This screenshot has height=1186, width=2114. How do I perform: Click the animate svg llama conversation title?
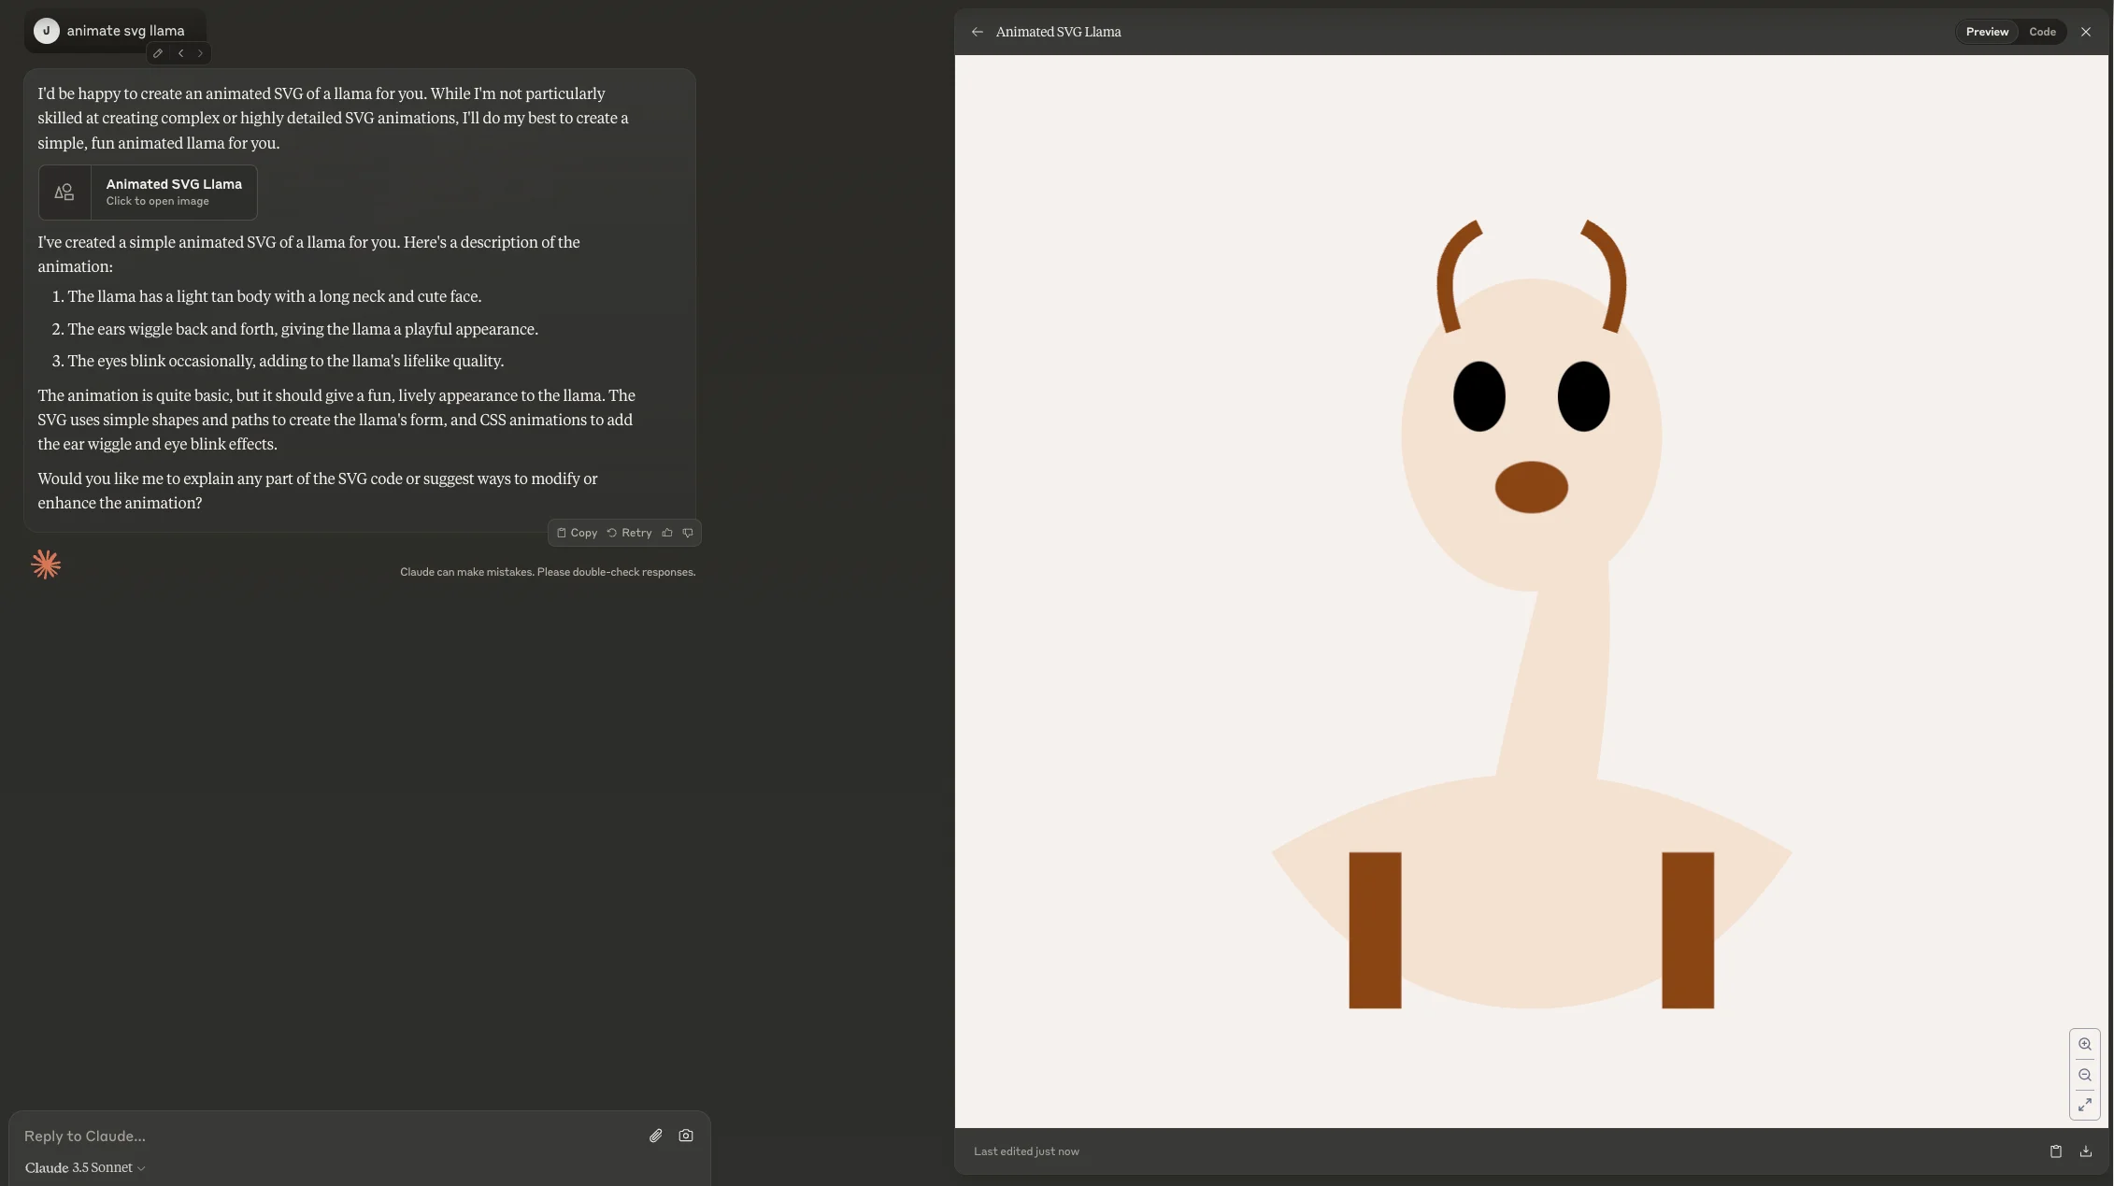click(x=125, y=30)
